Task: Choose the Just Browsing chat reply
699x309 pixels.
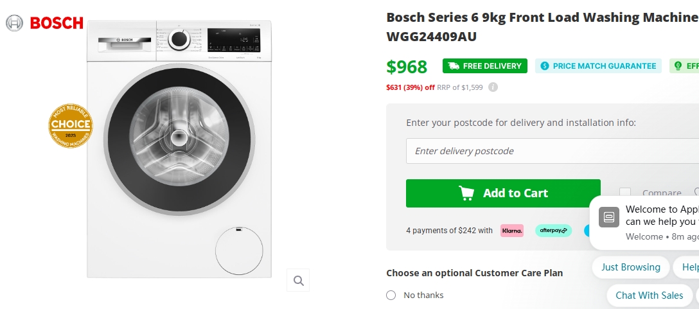Action: coord(631,267)
